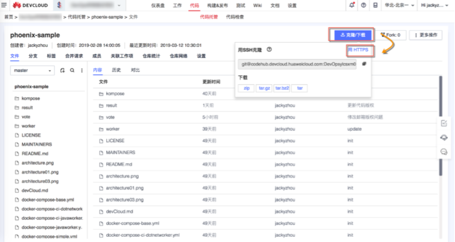
Task: Open the region 华北-北京一 dropdown
Action: click(399, 5)
